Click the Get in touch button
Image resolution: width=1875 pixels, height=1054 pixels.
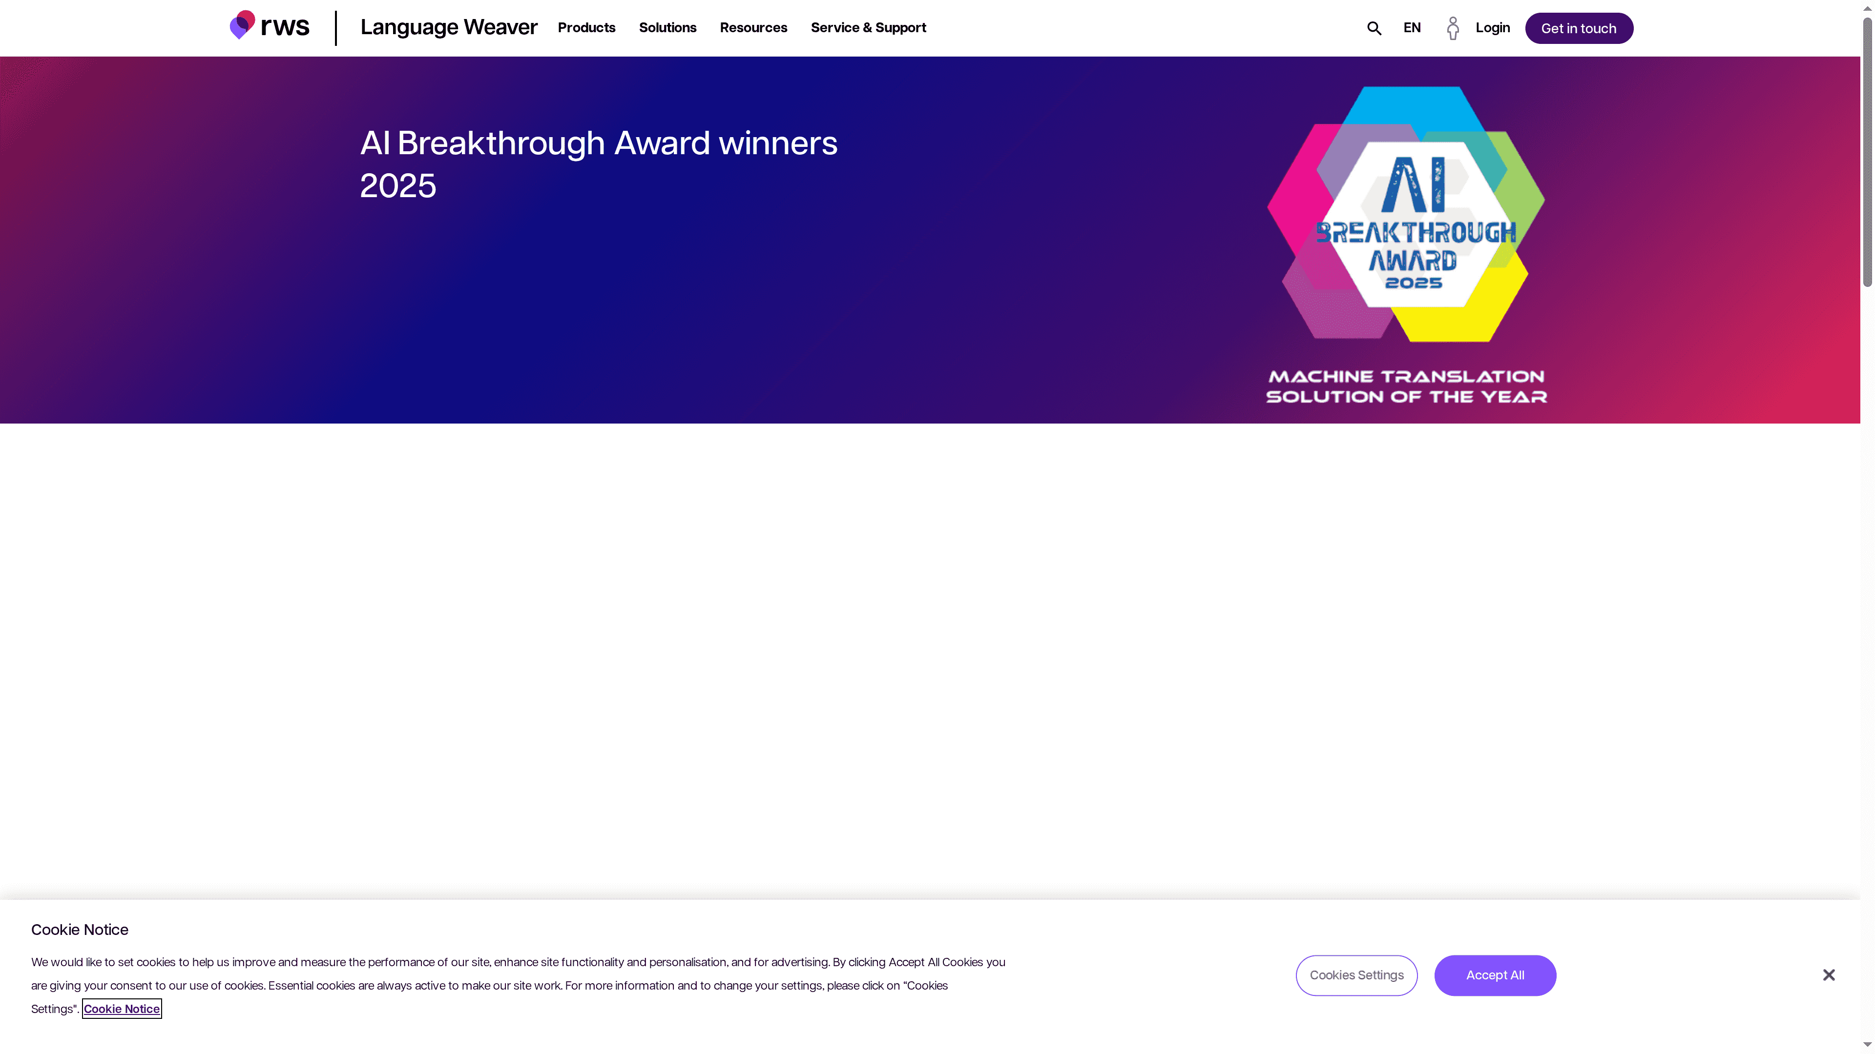[x=1579, y=28]
